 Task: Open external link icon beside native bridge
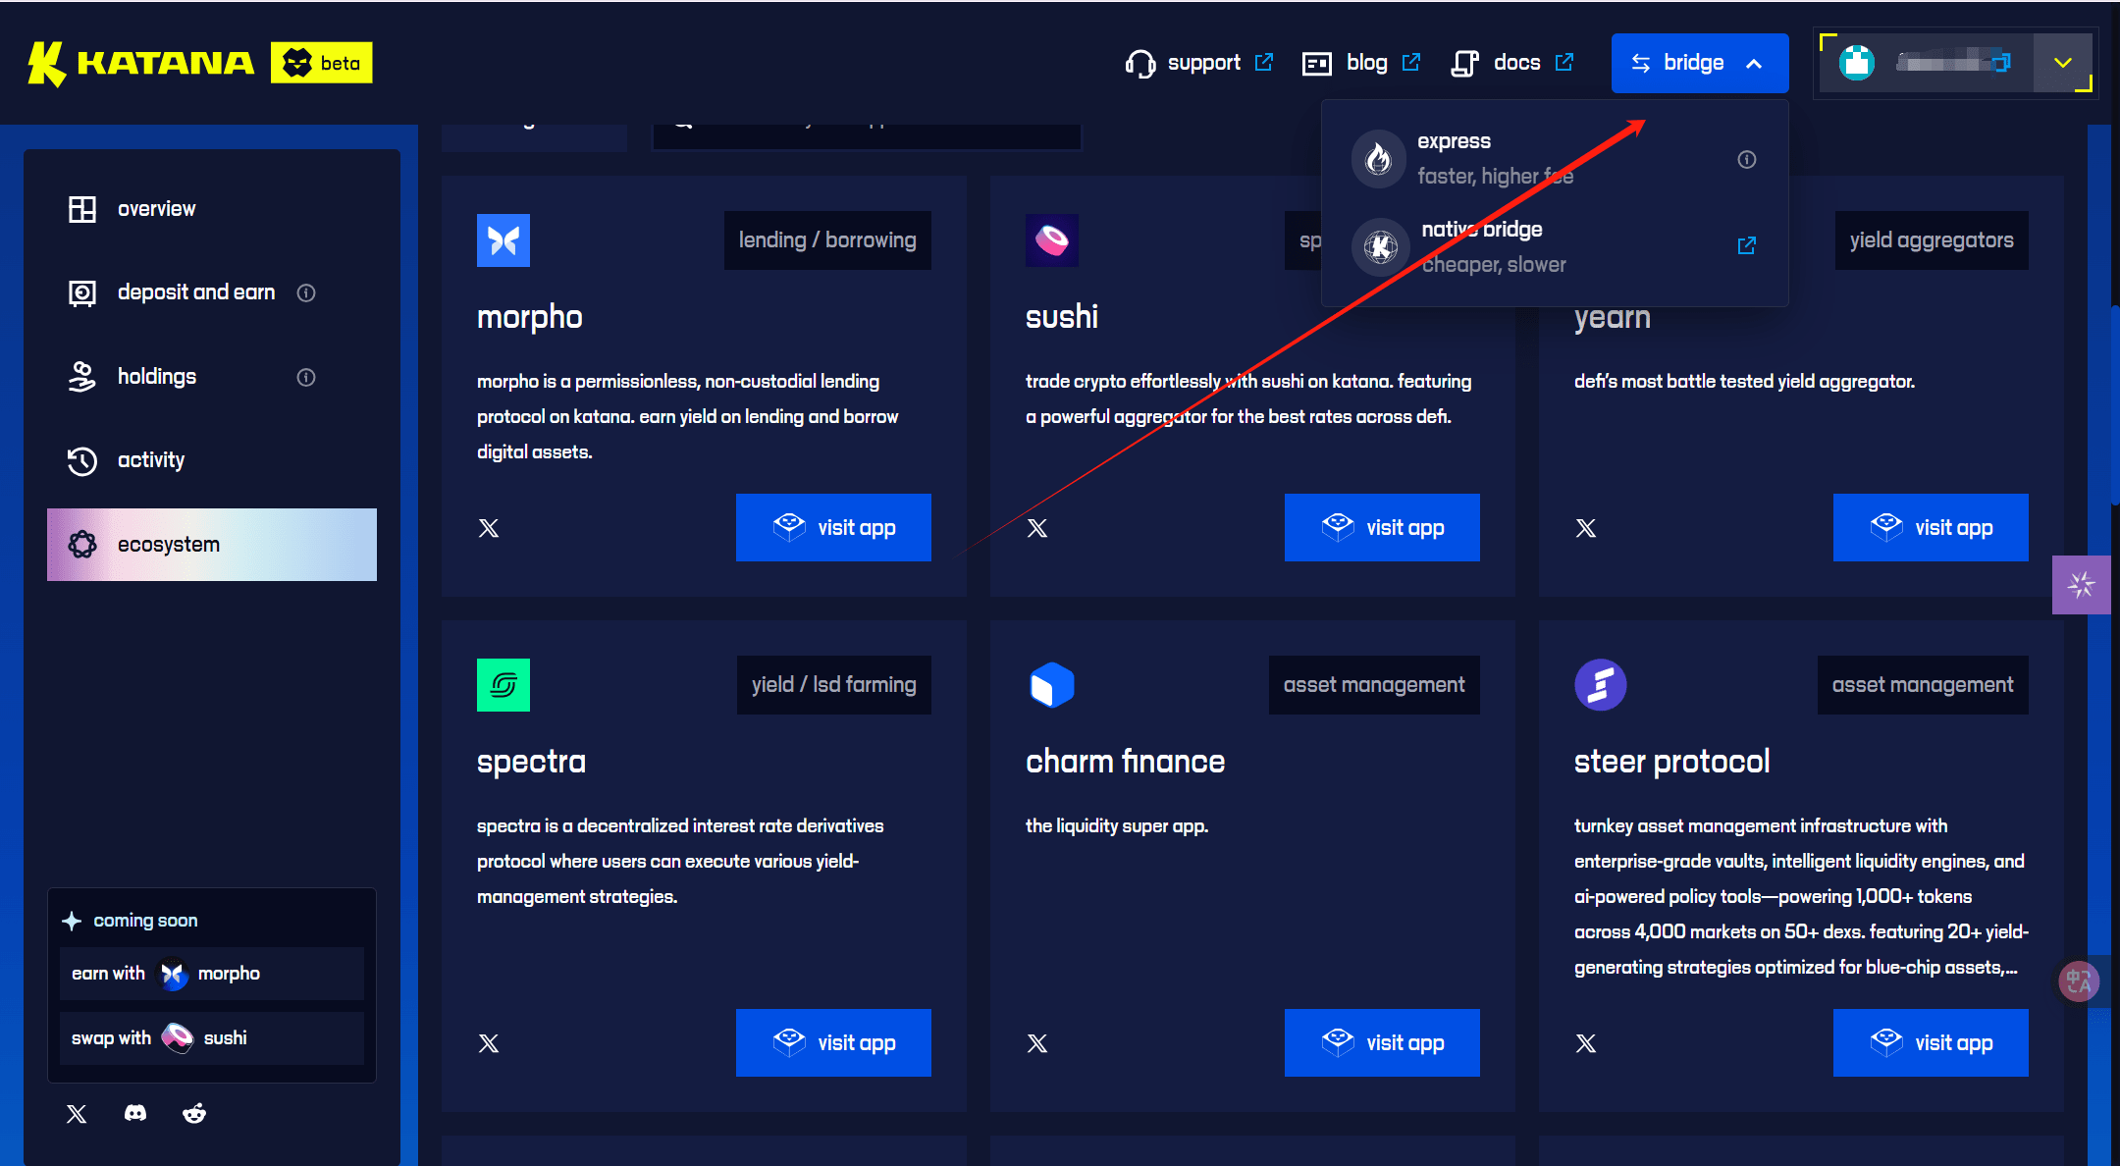pos(1747,245)
